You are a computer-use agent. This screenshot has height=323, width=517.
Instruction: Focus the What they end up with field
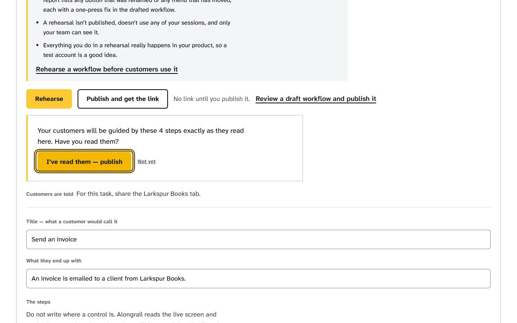click(258, 279)
